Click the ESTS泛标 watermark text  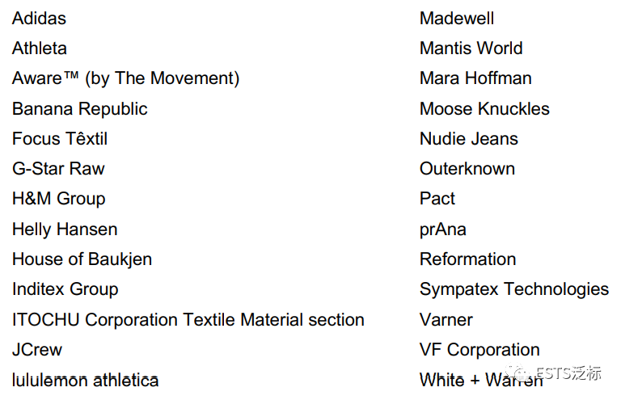point(568,373)
